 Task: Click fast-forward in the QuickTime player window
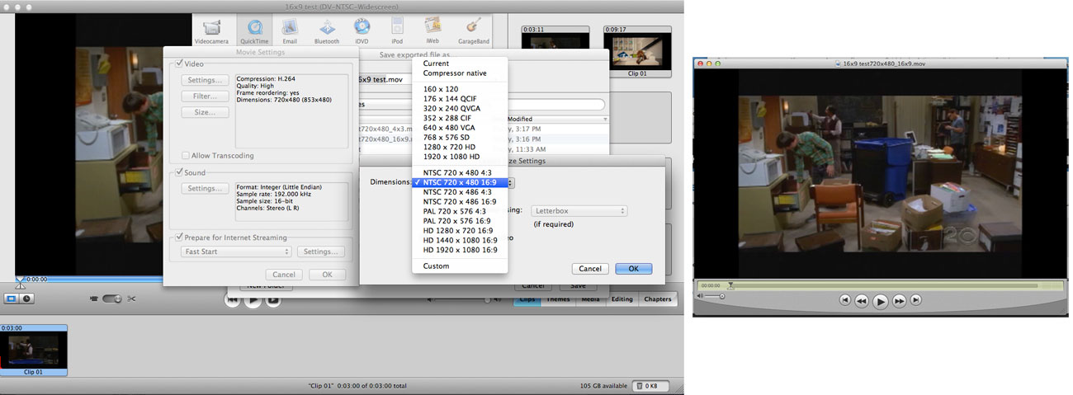point(900,301)
